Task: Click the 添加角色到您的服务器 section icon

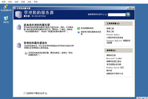Action: pyautogui.click(x=19, y=27)
